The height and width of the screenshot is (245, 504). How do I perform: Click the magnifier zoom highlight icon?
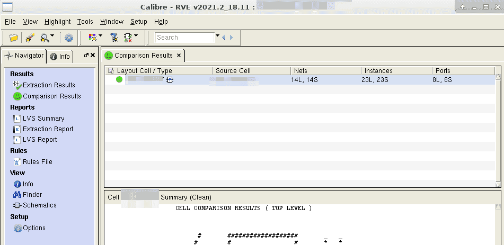(44, 38)
